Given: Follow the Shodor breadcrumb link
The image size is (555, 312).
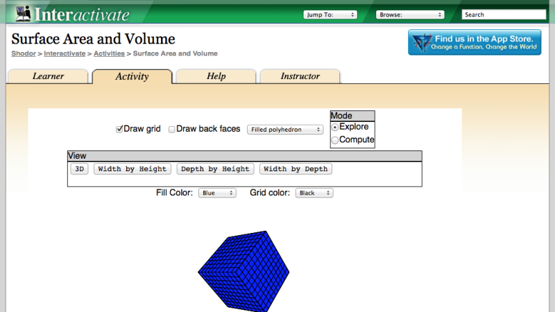Looking at the screenshot, I should (24, 53).
